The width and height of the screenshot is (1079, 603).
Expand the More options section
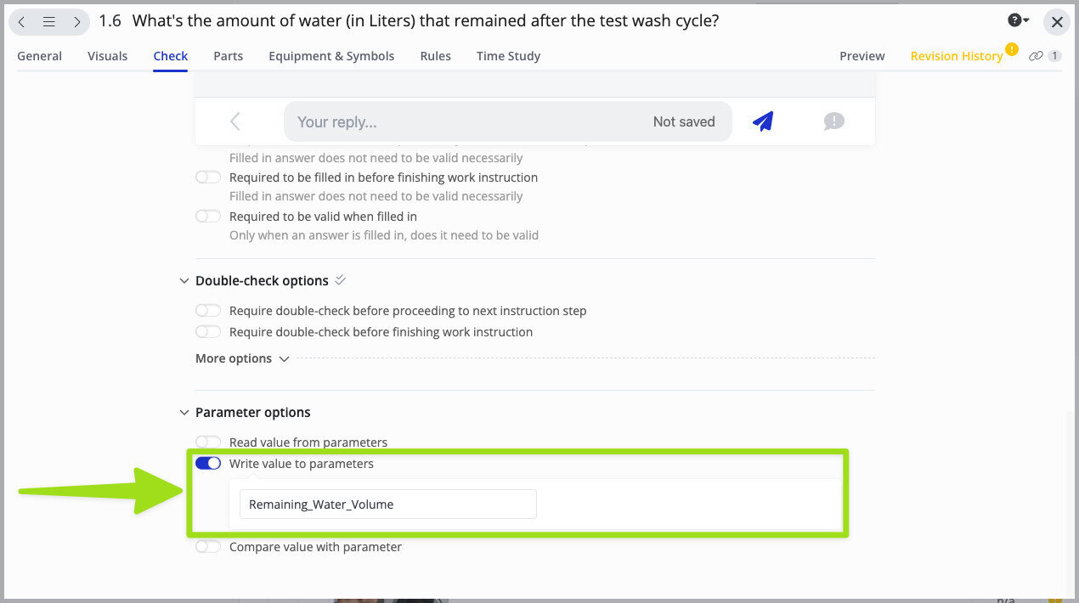(283, 358)
